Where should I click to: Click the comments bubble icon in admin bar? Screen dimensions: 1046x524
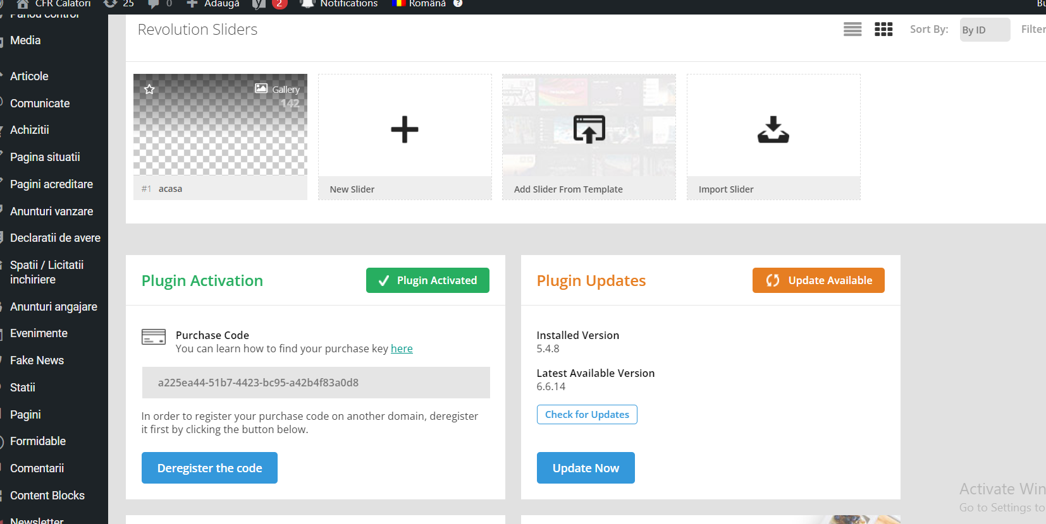click(x=154, y=4)
